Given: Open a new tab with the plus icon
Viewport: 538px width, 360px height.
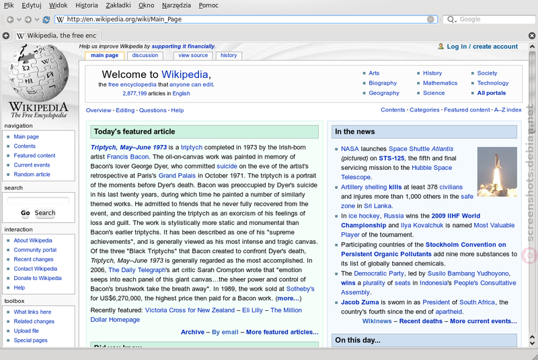Looking at the screenshot, I should coord(6,36).
